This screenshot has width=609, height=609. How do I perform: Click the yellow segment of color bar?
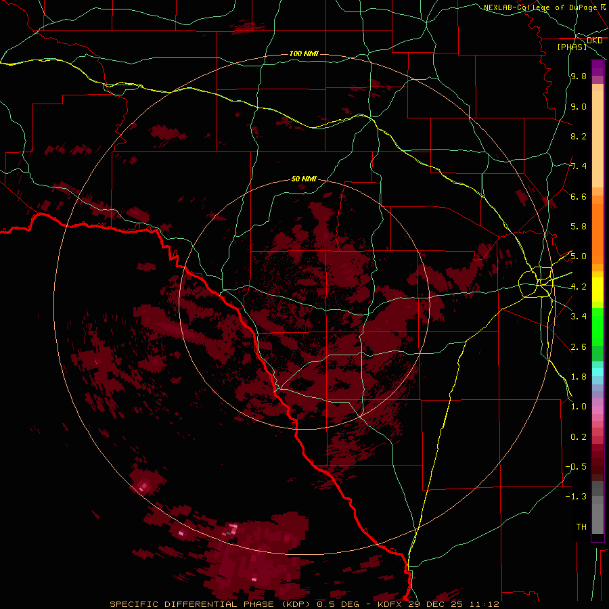tap(597, 290)
